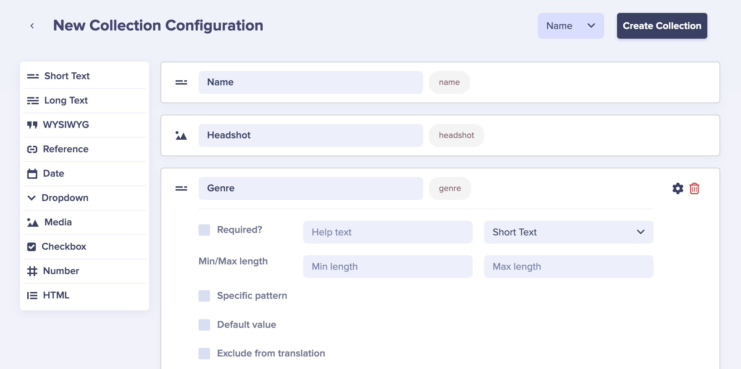The height and width of the screenshot is (369, 741).
Task: Enable the Required? checkbox
Action: coord(204,230)
